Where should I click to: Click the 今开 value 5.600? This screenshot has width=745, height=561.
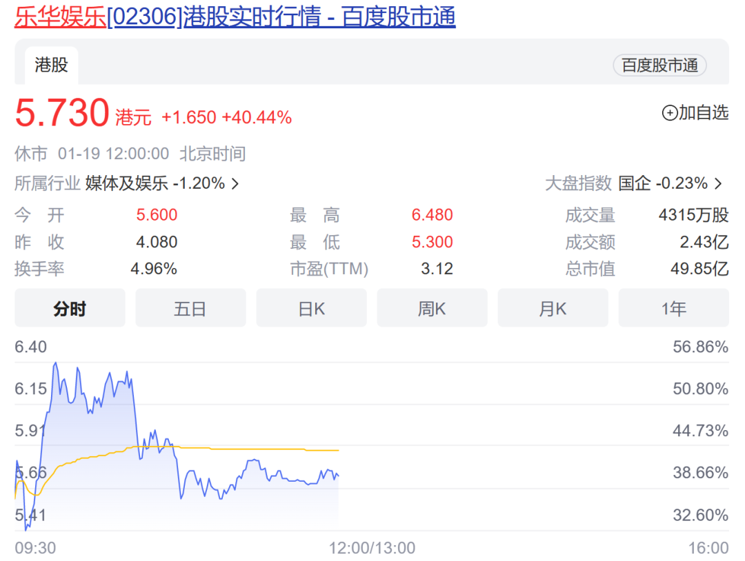coord(157,215)
